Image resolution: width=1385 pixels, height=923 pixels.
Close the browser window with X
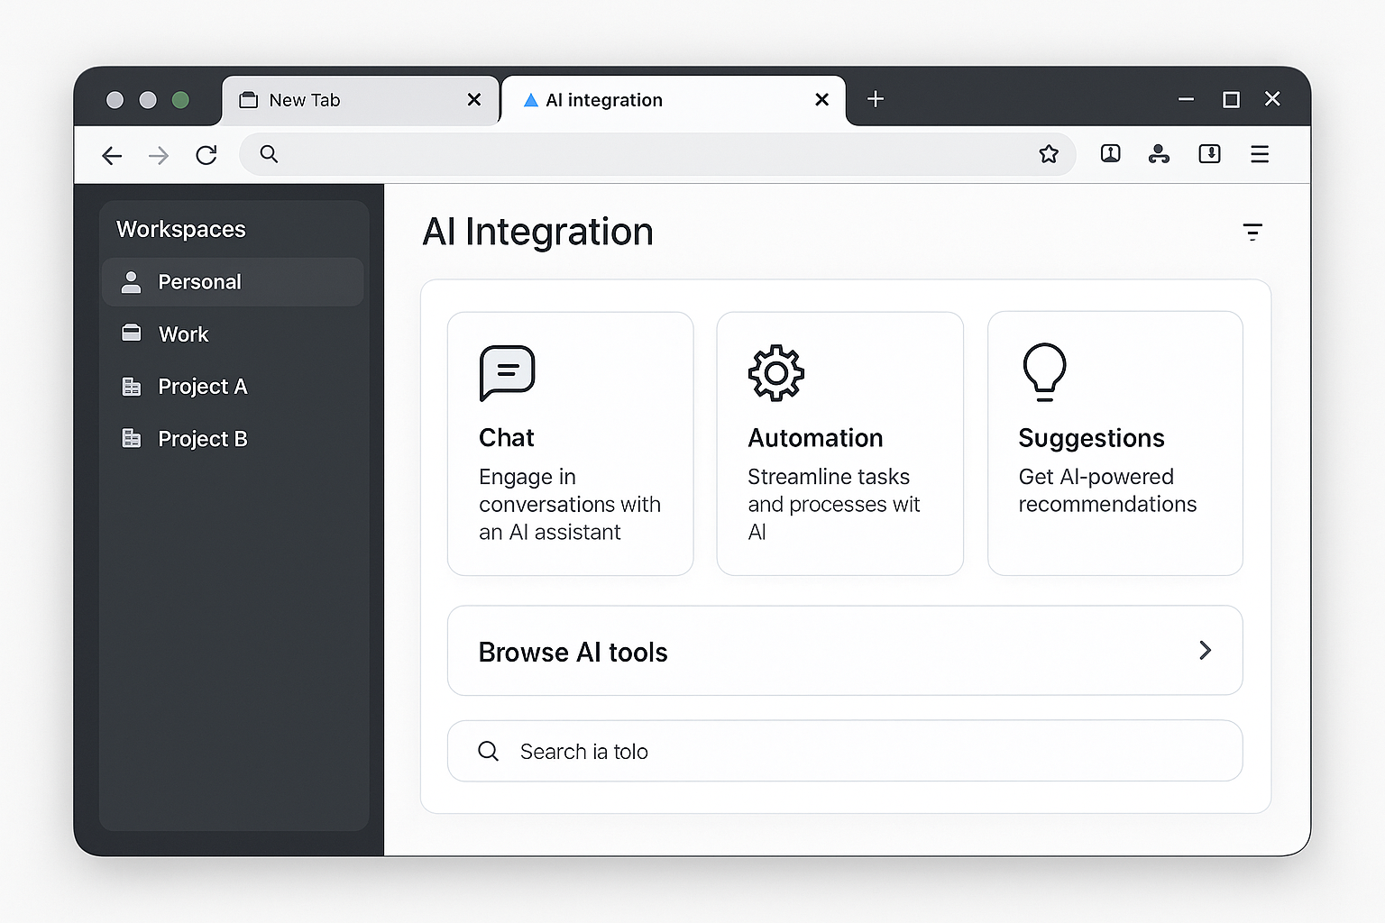pyautogui.click(x=1272, y=98)
